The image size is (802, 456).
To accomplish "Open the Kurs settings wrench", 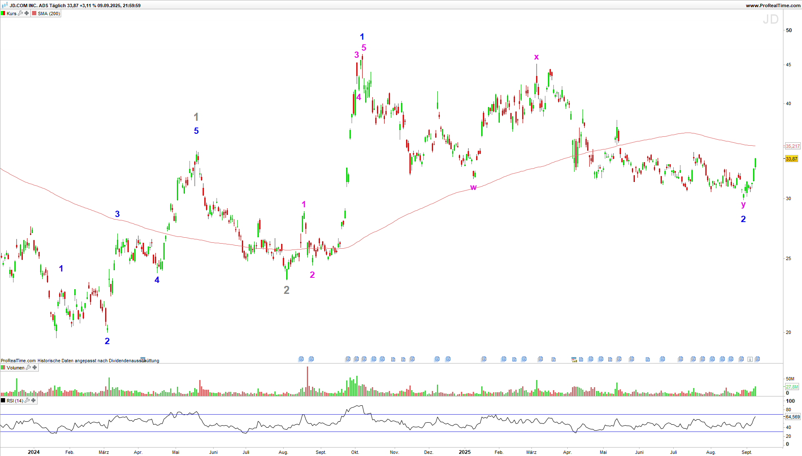I will click(x=20, y=14).
